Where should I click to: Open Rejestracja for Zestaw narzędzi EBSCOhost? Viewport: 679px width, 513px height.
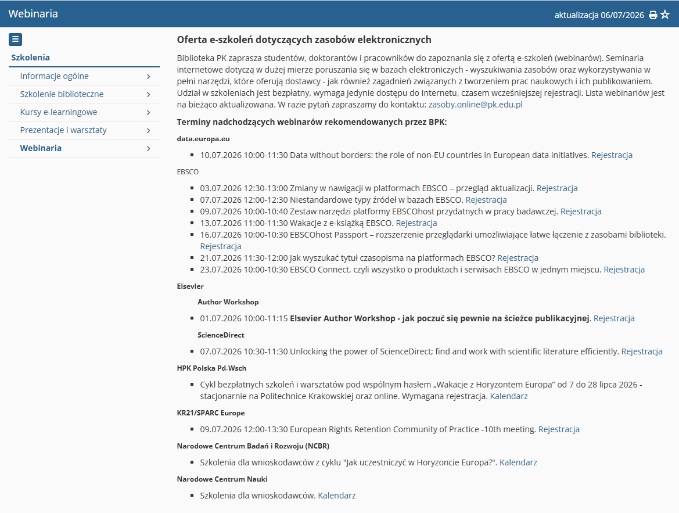coord(581,211)
